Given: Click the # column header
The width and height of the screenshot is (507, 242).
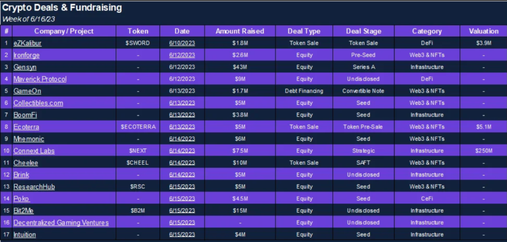Looking at the screenshot, I should pyautogui.click(x=6, y=31).
